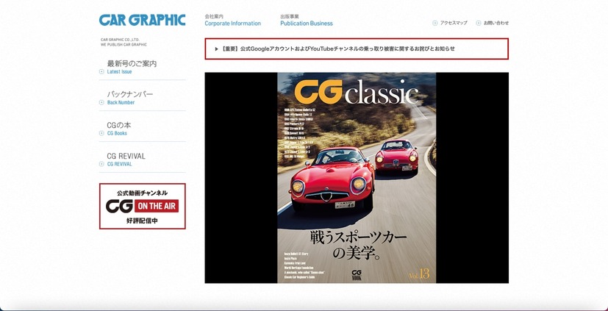Image resolution: width=608 pixels, height=311 pixels.
Task: Click the 出版事業 label
Action: [290, 17]
